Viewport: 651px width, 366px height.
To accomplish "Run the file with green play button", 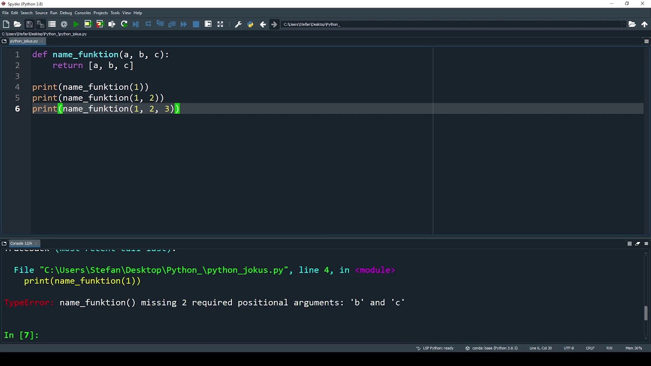I will pyautogui.click(x=76, y=24).
